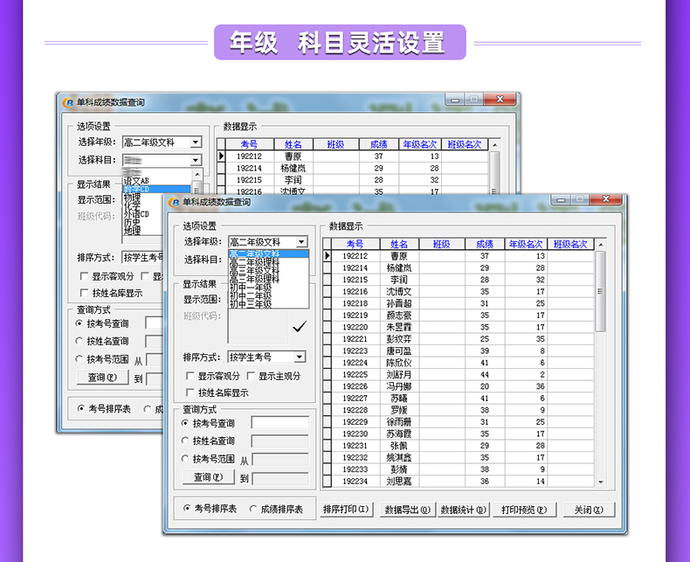Select 初中三年级 from the grade list

pos(251,305)
